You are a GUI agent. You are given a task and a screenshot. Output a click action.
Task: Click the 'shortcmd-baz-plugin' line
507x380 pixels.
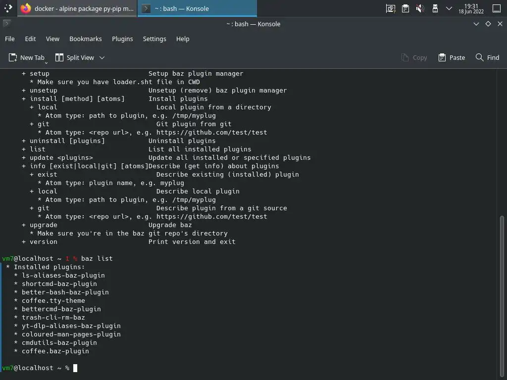pyautogui.click(x=59, y=284)
